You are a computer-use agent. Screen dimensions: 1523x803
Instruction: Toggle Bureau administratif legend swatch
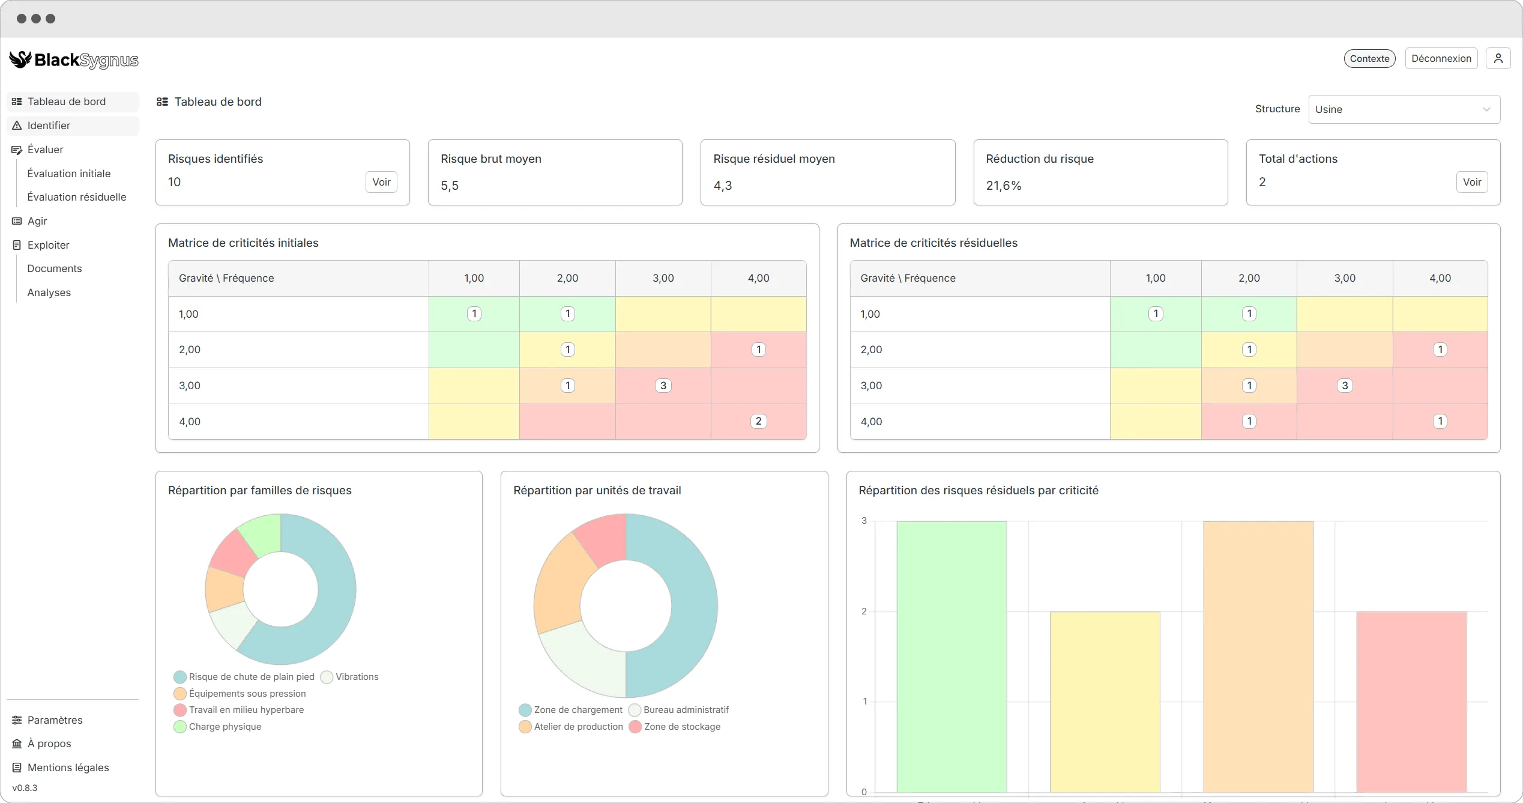635,710
